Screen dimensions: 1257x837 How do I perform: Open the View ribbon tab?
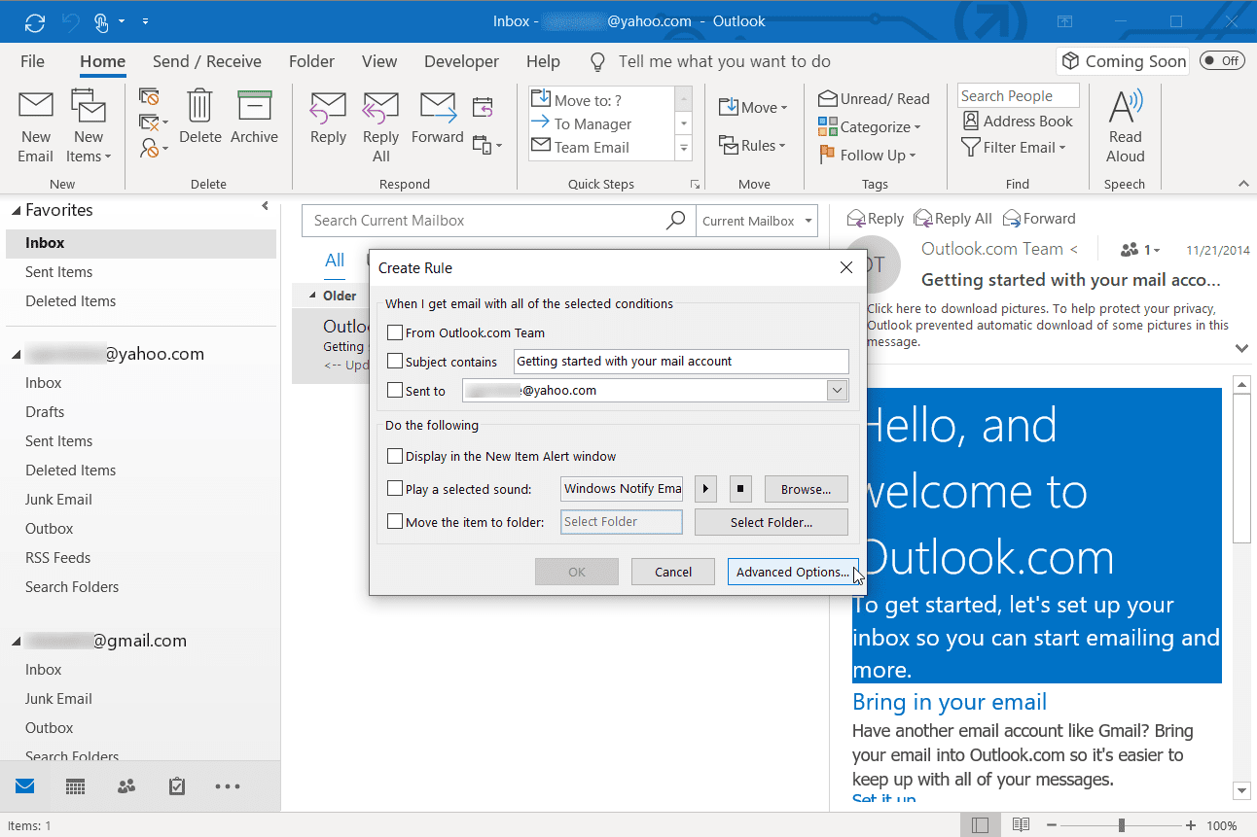tap(379, 61)
